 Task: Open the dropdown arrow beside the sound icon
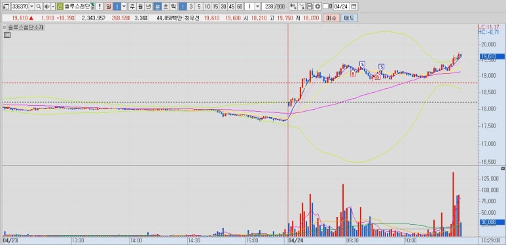[53, 7]
